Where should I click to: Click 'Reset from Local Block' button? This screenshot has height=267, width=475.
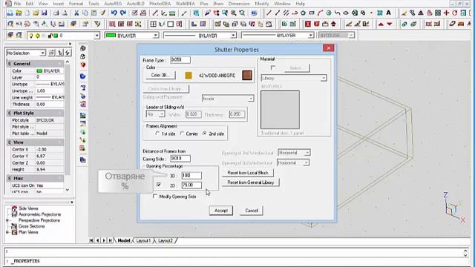point(248,173)
